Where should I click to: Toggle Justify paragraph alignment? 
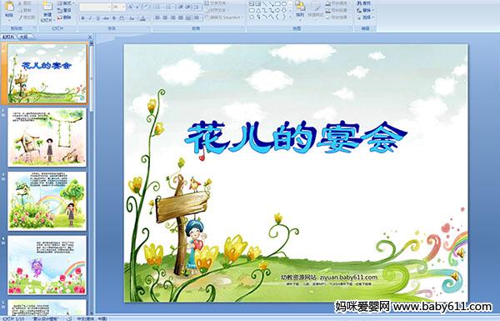click(x=181, y=18)
